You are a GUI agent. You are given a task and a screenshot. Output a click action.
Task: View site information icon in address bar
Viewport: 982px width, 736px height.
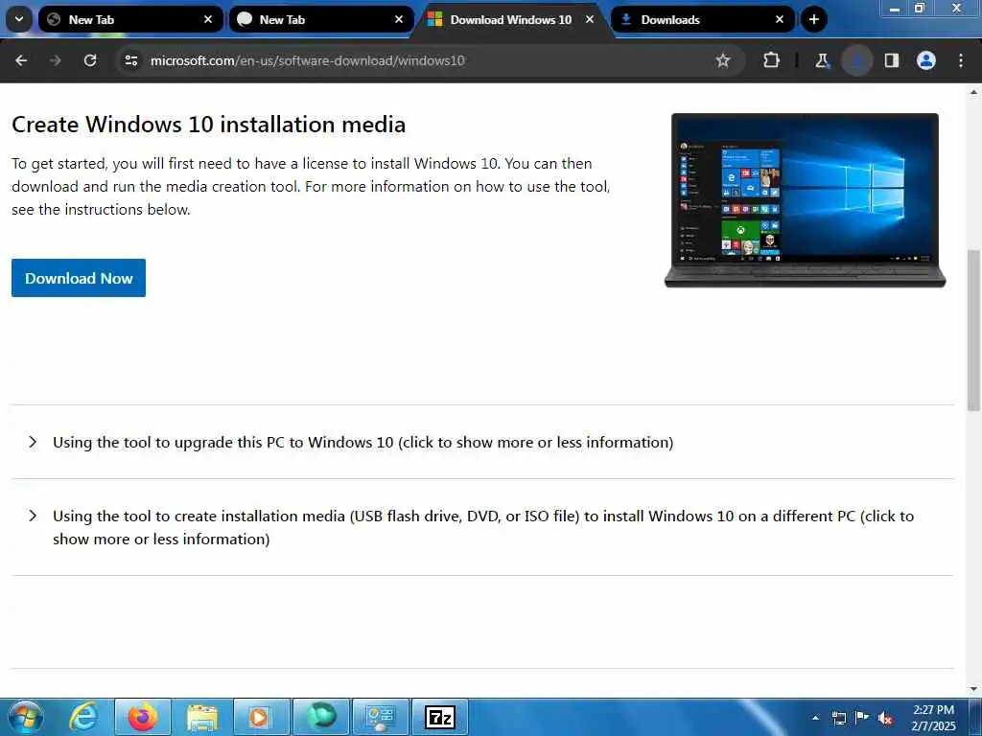pyautogui.click(x=130, y=60)
